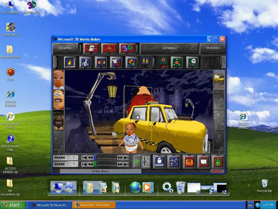Viewport: 278px width, 209px height.
Task: Open the 3D Words button
Action: point(127,48)
